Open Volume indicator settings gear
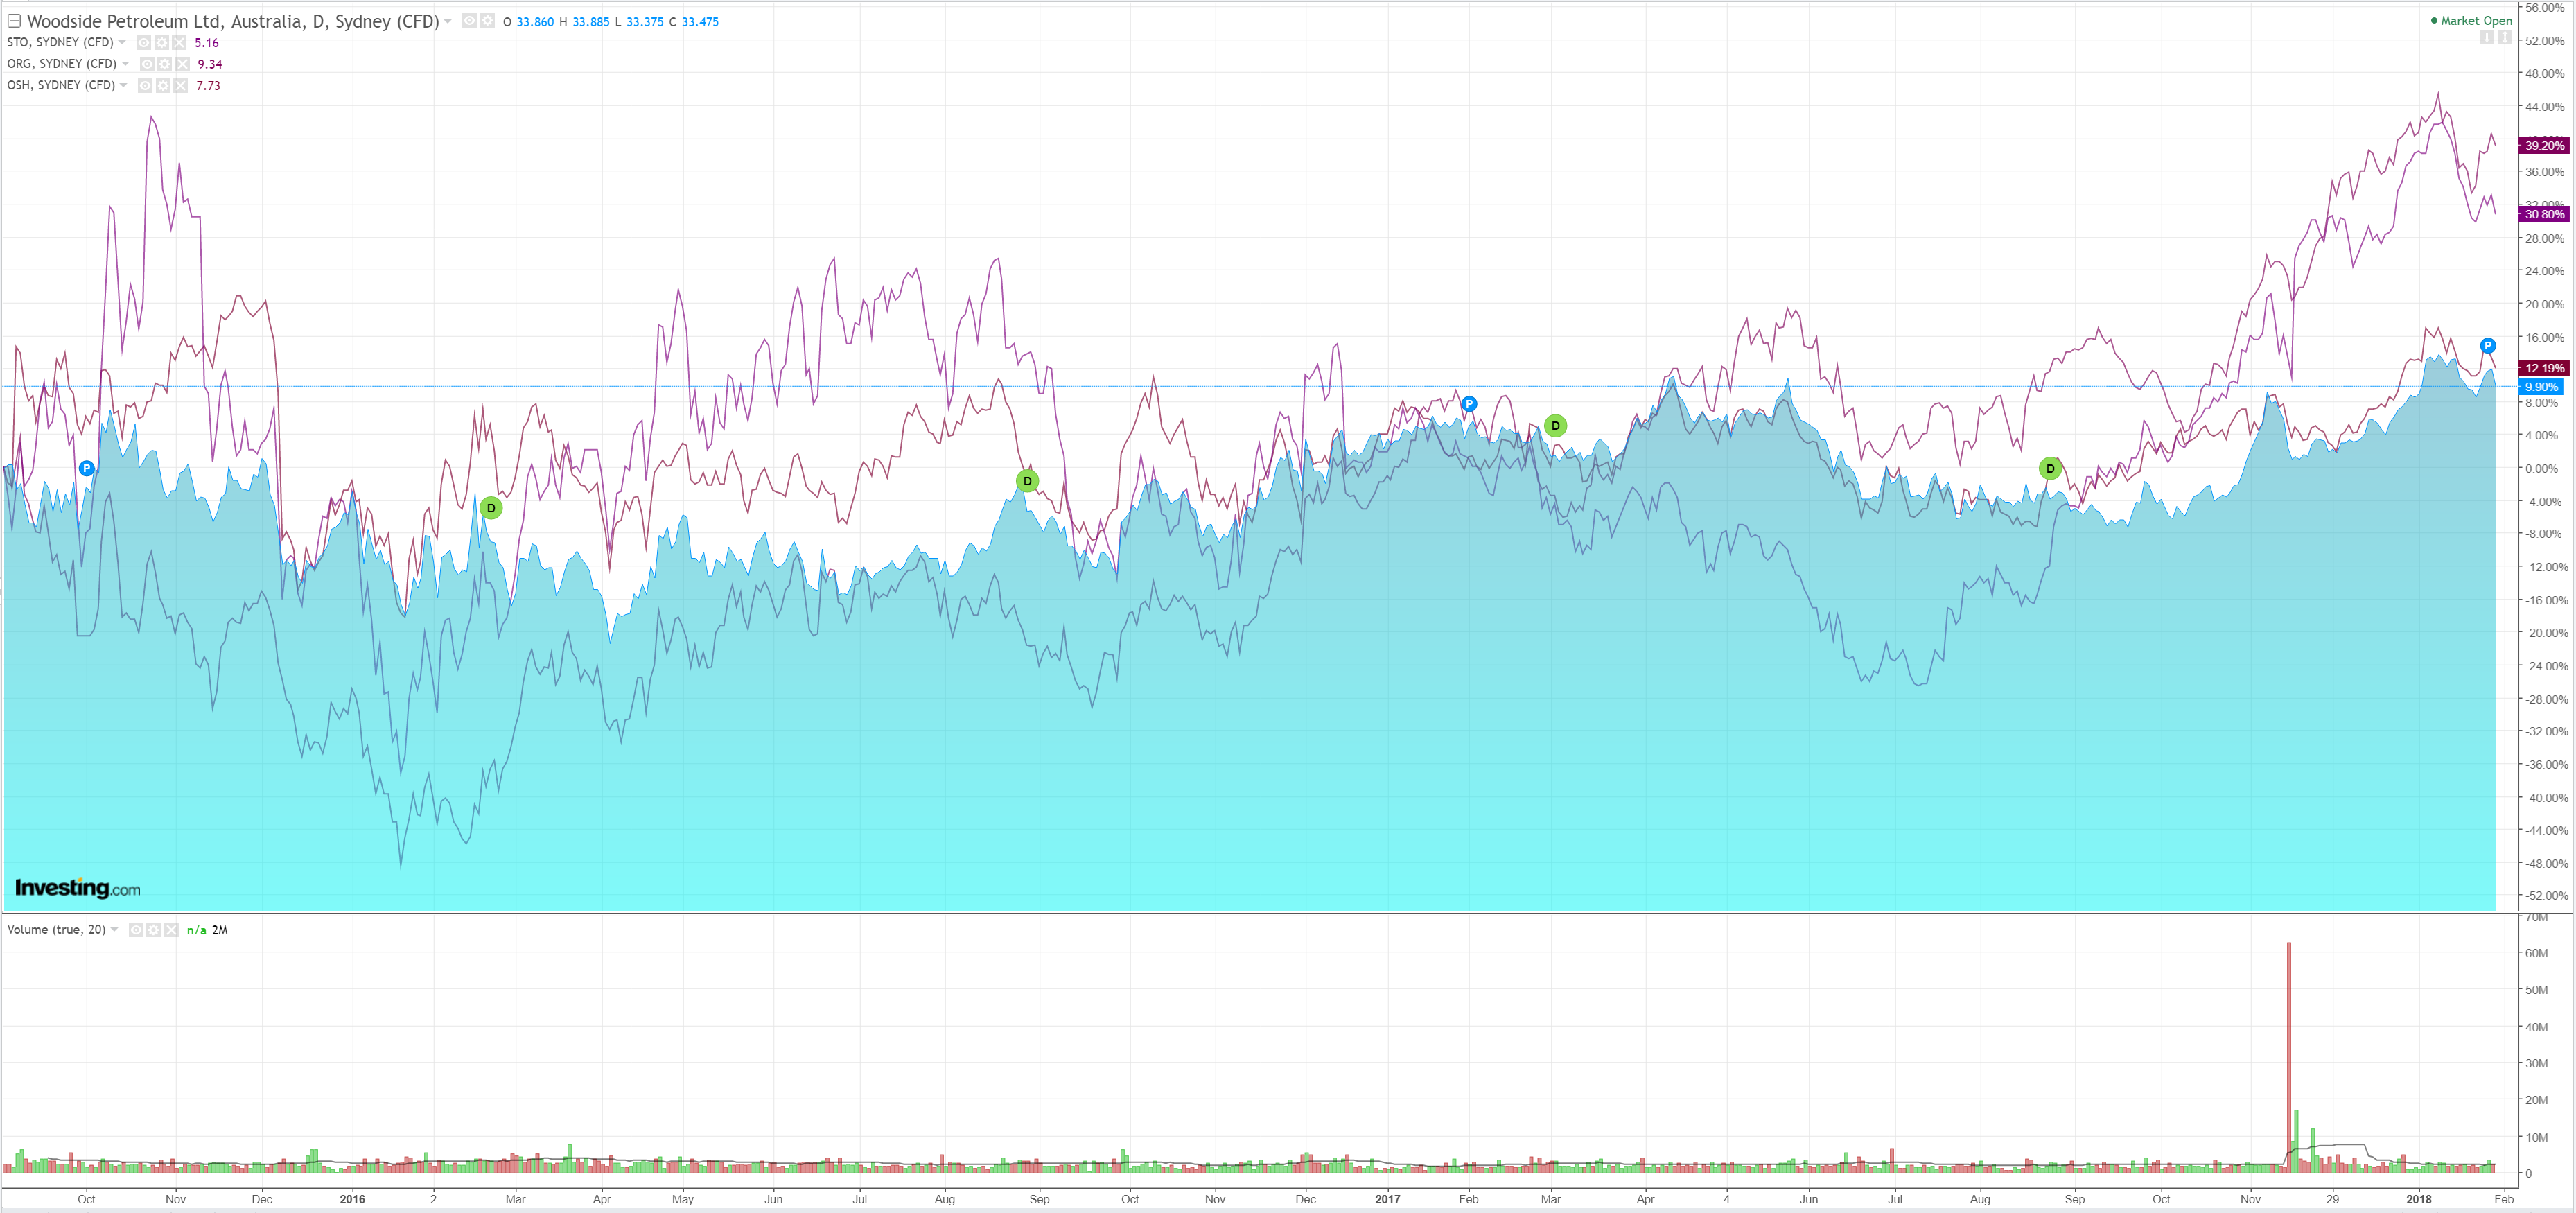 click(153, 930)
